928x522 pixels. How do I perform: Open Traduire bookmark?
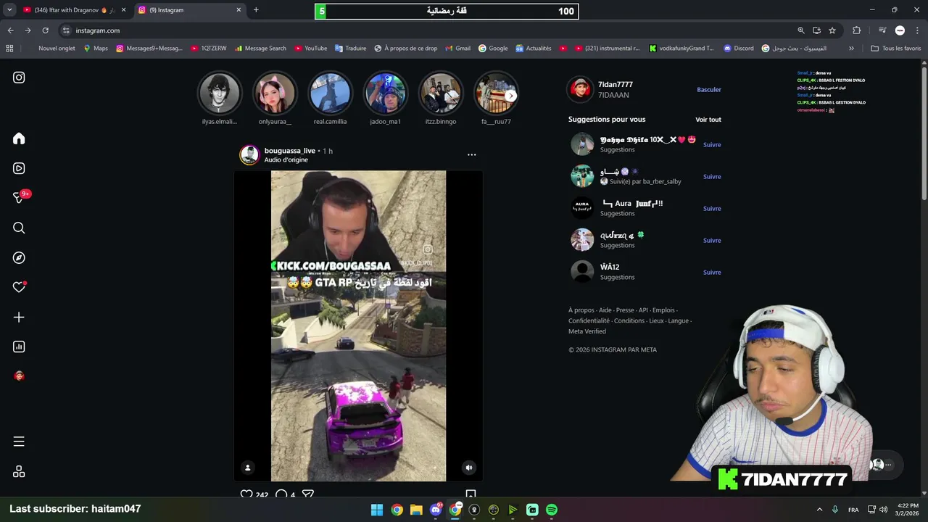[x=351, y=49]
